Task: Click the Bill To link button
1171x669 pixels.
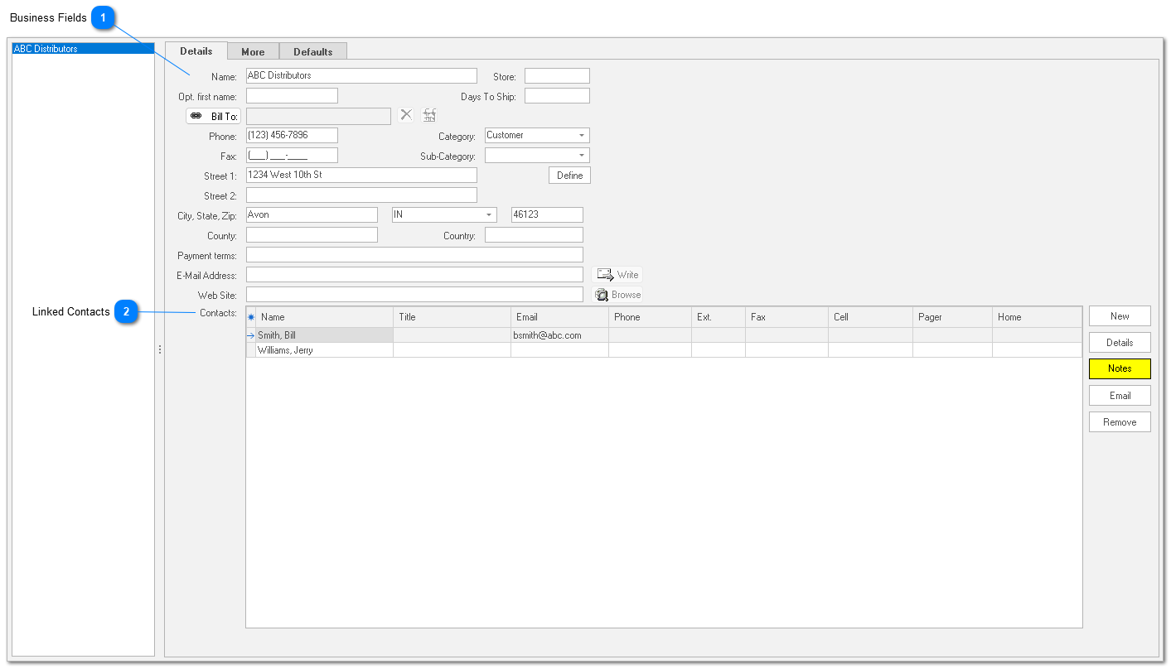Action: [214, 117]
